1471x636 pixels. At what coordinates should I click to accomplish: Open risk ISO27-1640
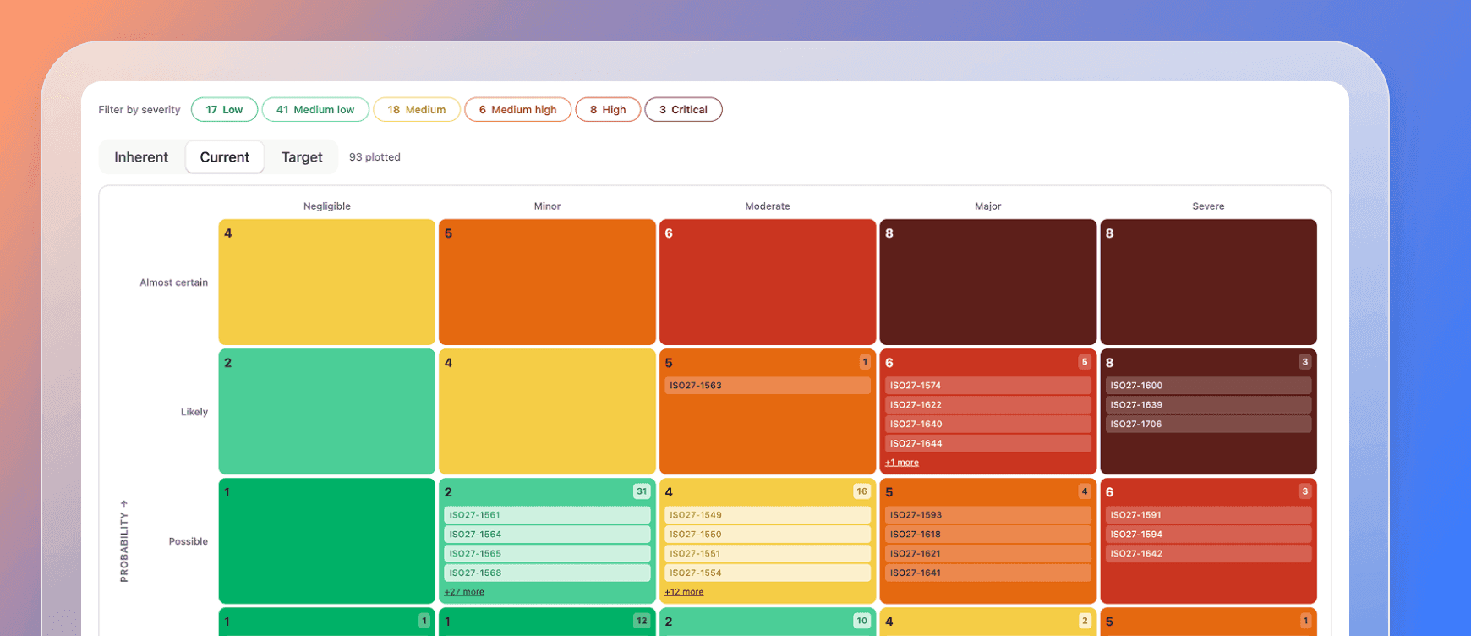988,425
